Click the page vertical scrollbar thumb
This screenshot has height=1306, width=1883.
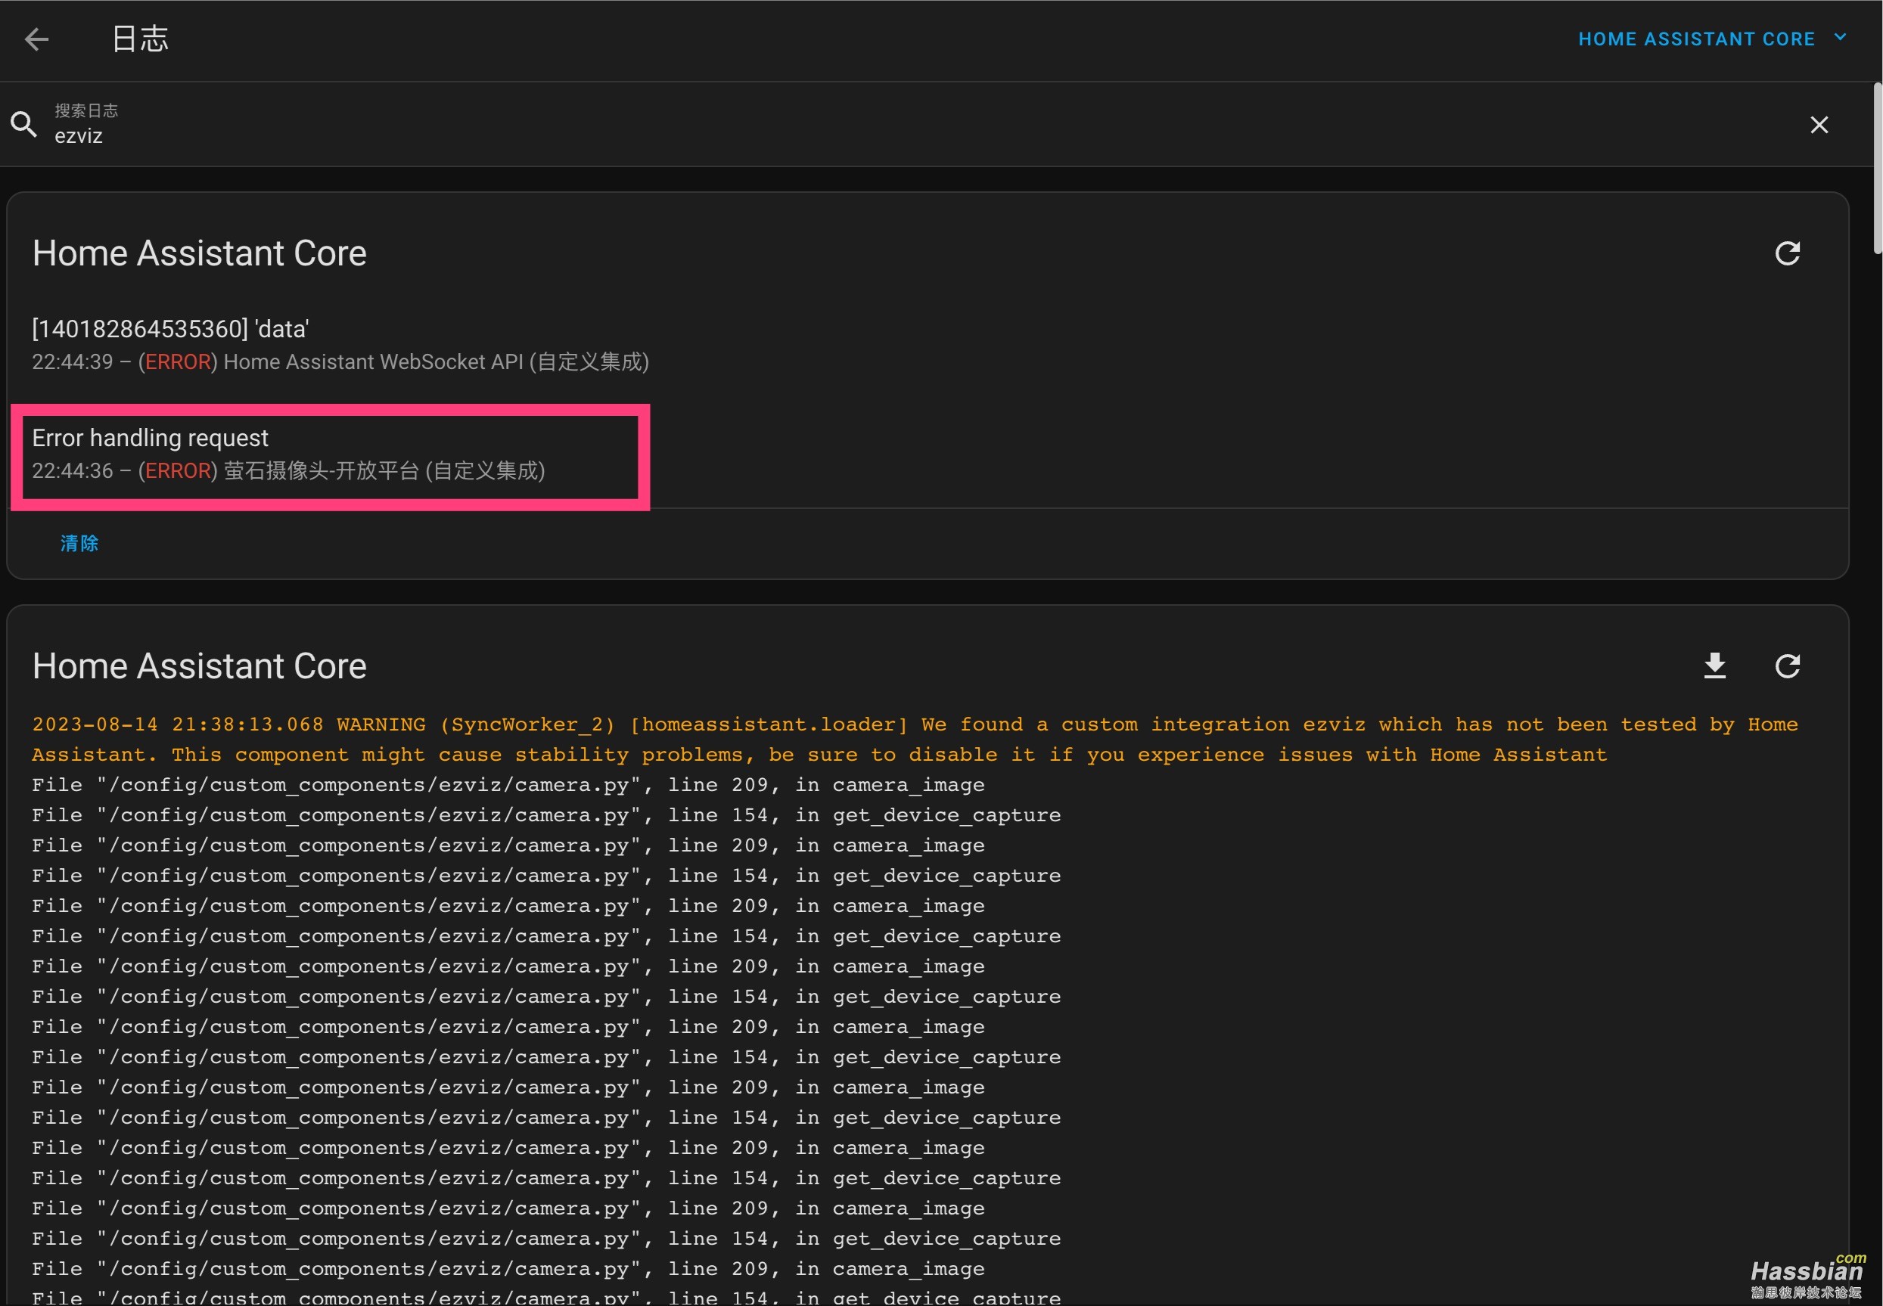(1877, 169)
